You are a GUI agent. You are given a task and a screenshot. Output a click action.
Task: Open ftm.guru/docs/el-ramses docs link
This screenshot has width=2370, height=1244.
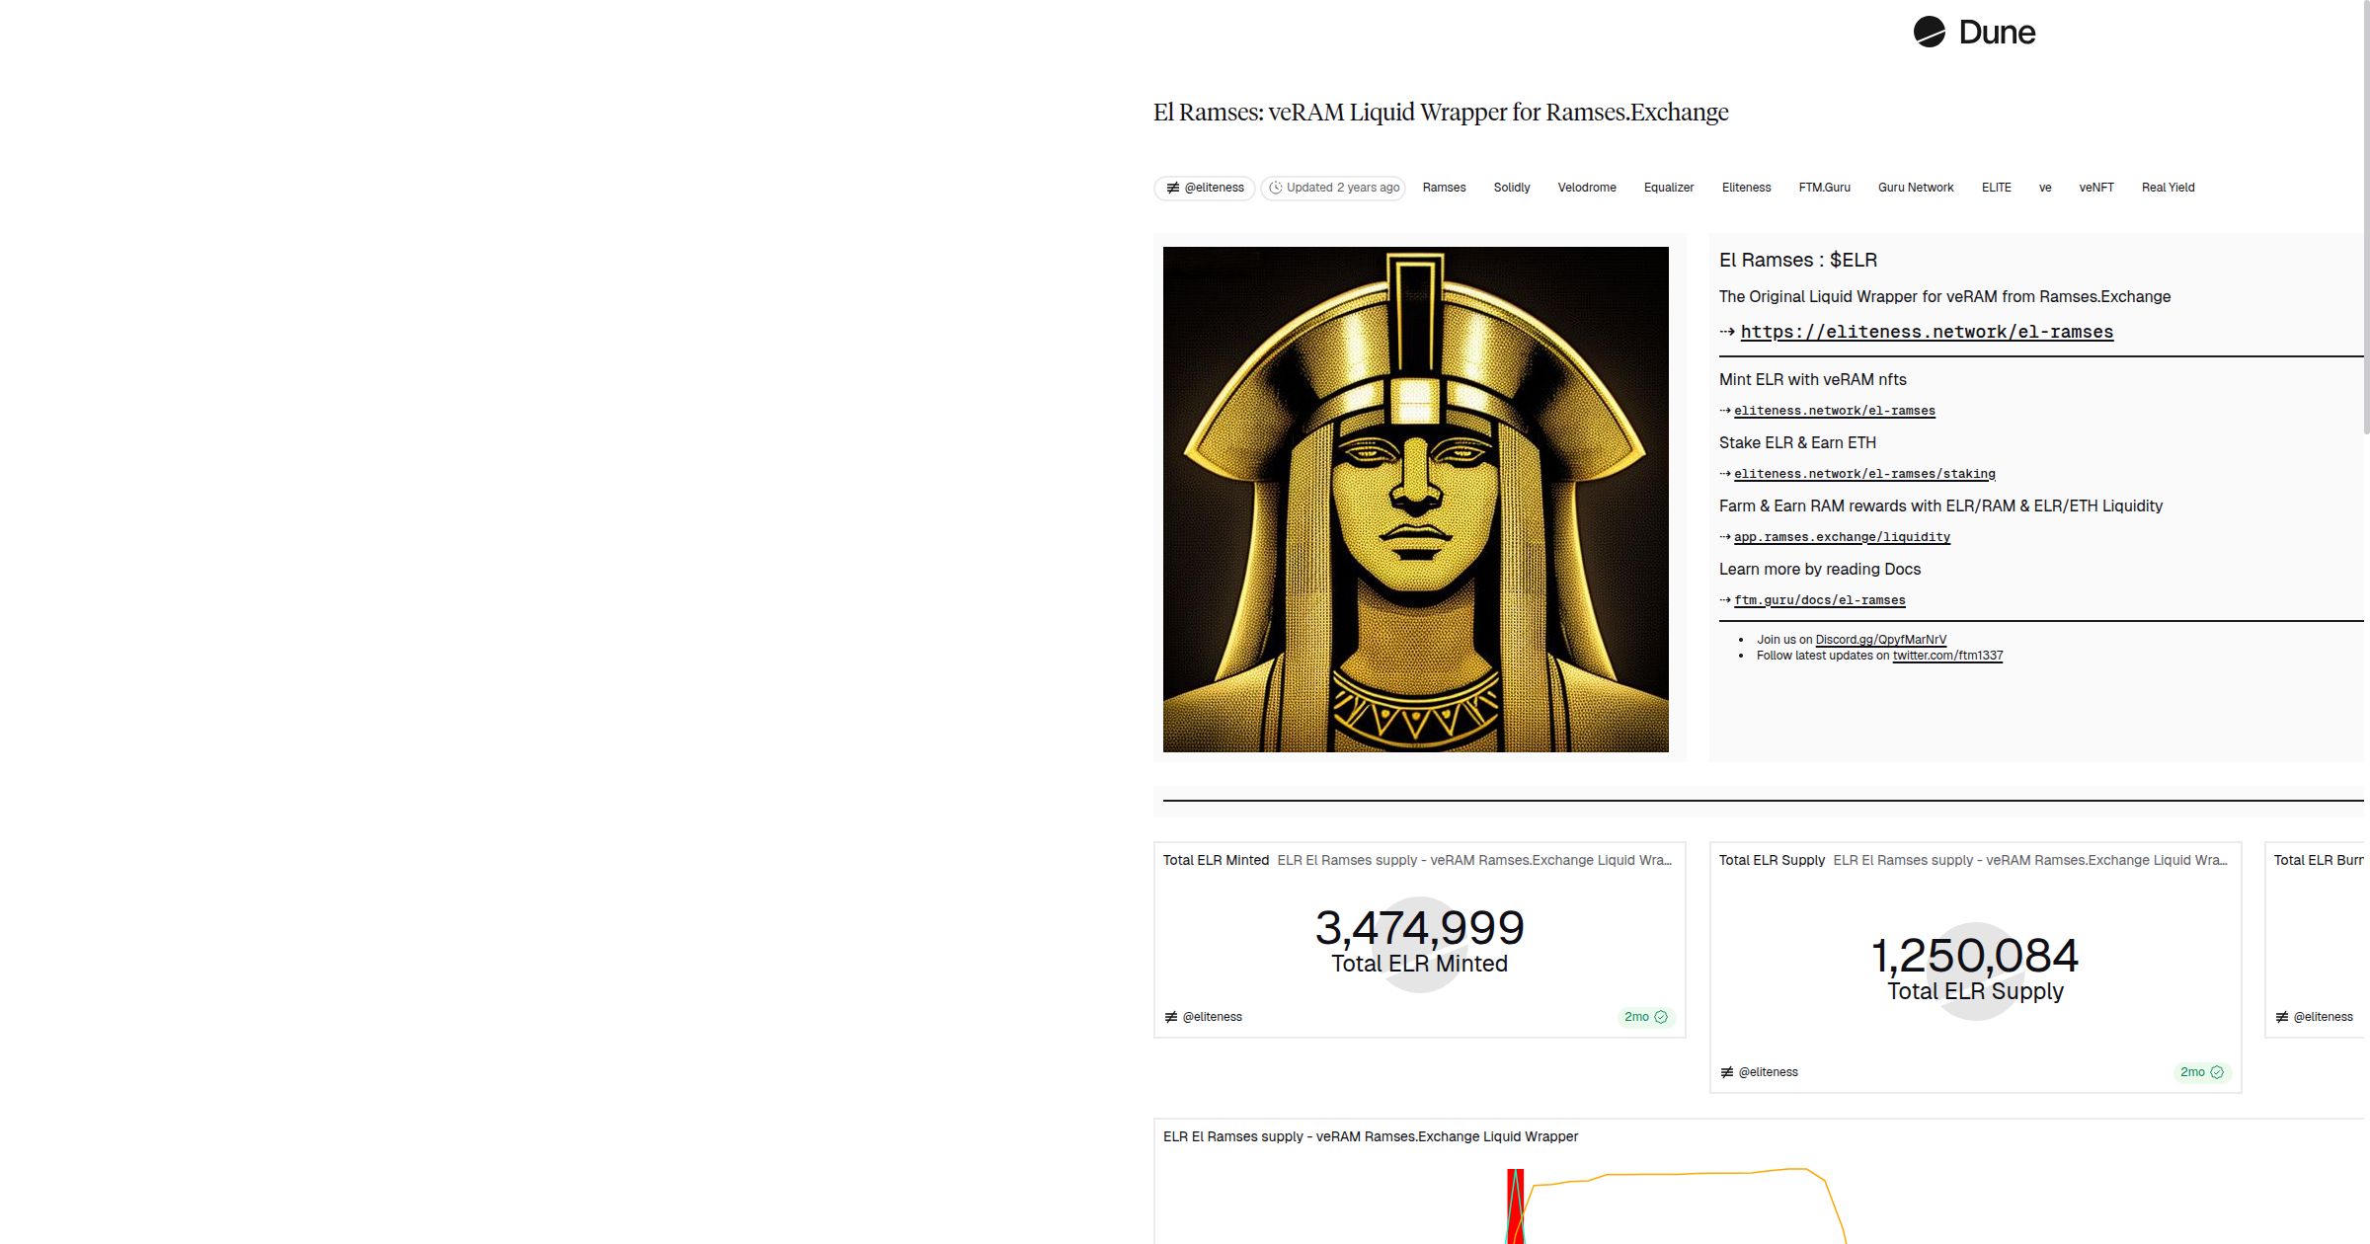click(1819, 600)
